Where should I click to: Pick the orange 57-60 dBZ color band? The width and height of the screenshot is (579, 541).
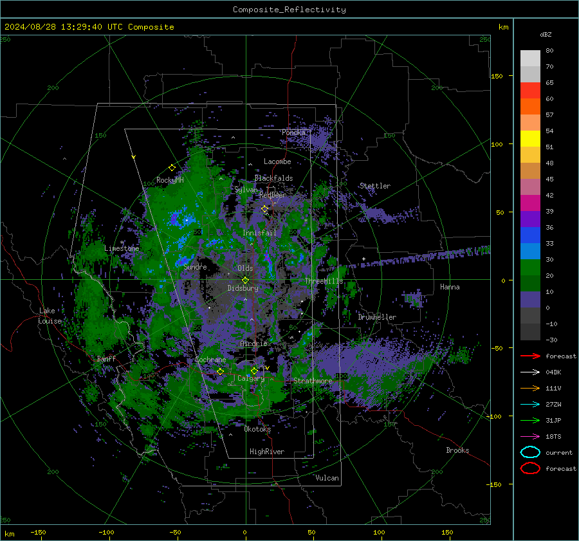tap(530, 107)
